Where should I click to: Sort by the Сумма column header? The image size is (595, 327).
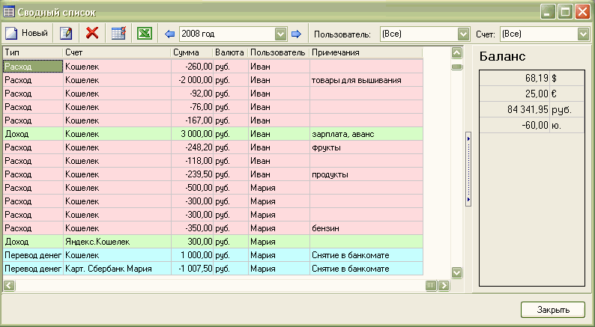pos(190,52)
